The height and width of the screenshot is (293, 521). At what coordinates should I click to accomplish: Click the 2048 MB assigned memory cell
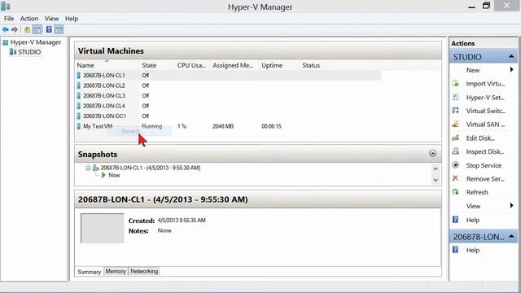tap(223, 126)
